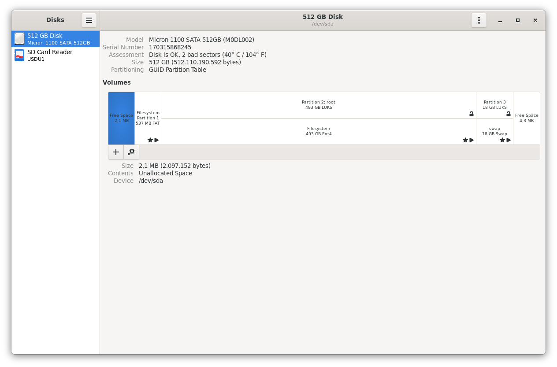Click the padlock icon on Partition 3 LUKS
Screen dimensions: 557x367
click(509, 114)
